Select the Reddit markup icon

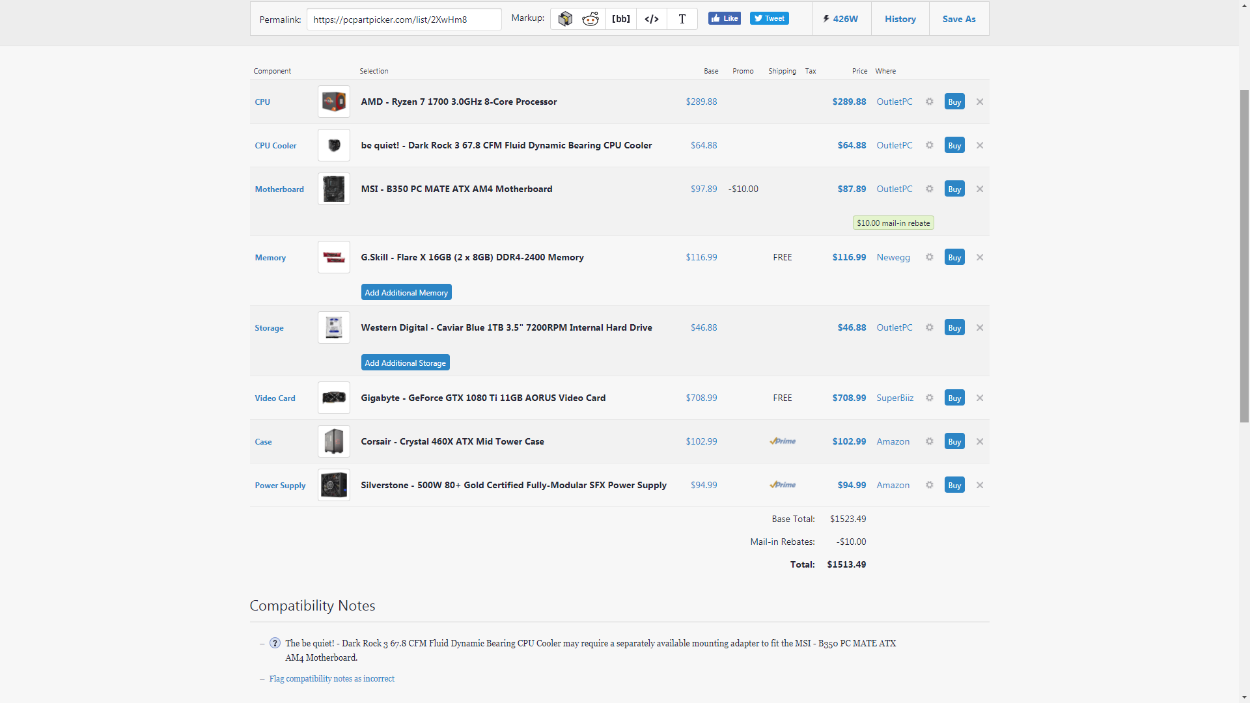tap(590, 19)
